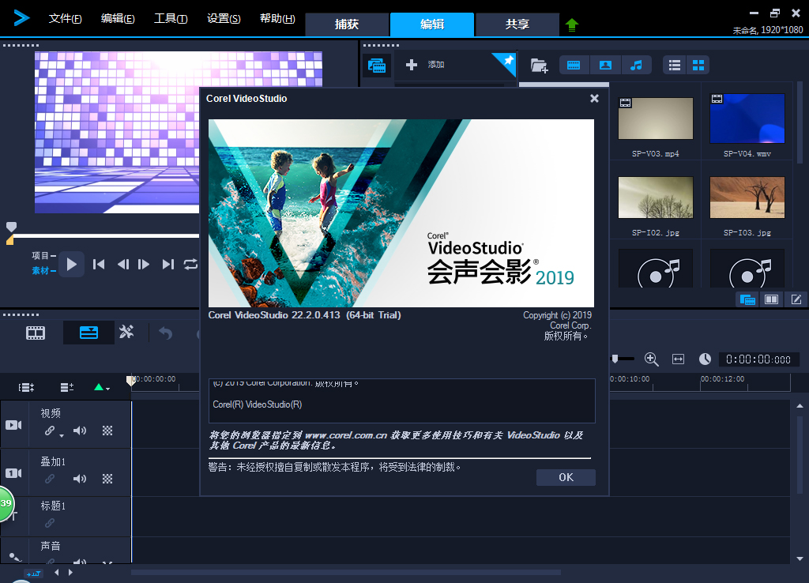Open the 设置(S) menu

pyautogui.click(x=223, y=19)
